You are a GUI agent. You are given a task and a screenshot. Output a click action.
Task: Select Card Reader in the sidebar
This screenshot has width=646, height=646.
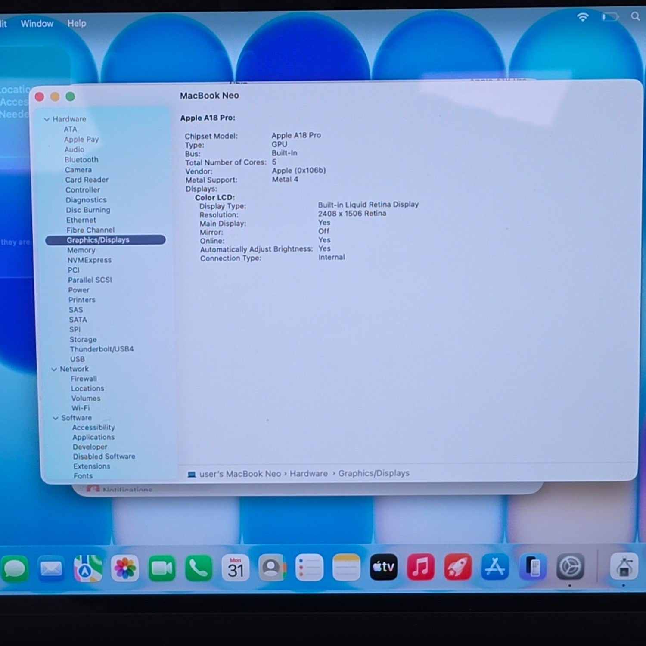(x=87, y=180)
